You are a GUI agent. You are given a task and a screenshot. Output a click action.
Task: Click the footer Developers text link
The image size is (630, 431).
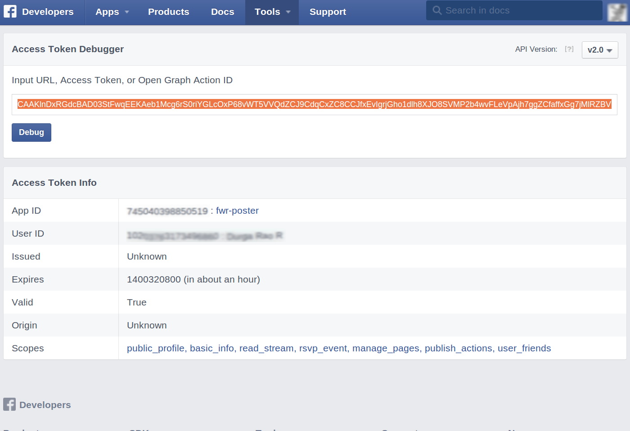[45, 405]
